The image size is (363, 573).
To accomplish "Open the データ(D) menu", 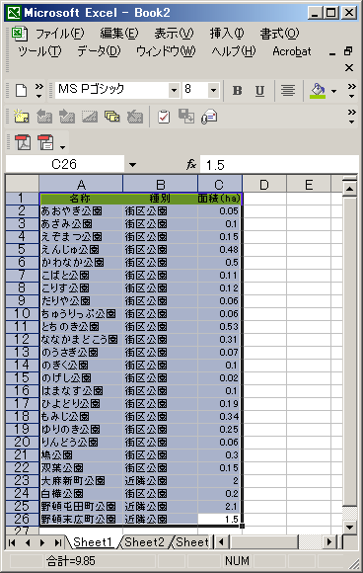I will pos(99,51).
